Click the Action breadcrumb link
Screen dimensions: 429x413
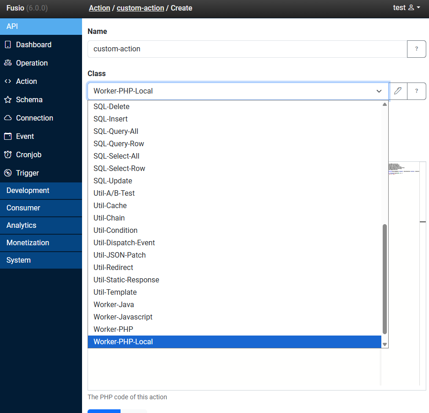click(99, 8)
